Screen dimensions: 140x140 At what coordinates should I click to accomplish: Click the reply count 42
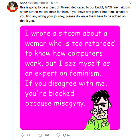[x=28, y=136]
